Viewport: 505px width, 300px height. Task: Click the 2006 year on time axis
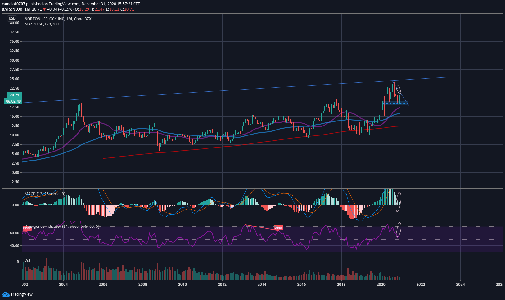click(x=103, y=285)
